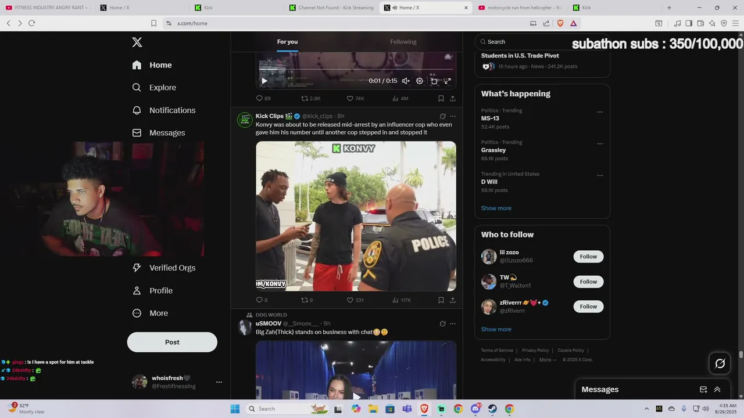The width and height of the screenshot is (744, 418).
Task: Show more under What's happening
Action: point(496,208)
